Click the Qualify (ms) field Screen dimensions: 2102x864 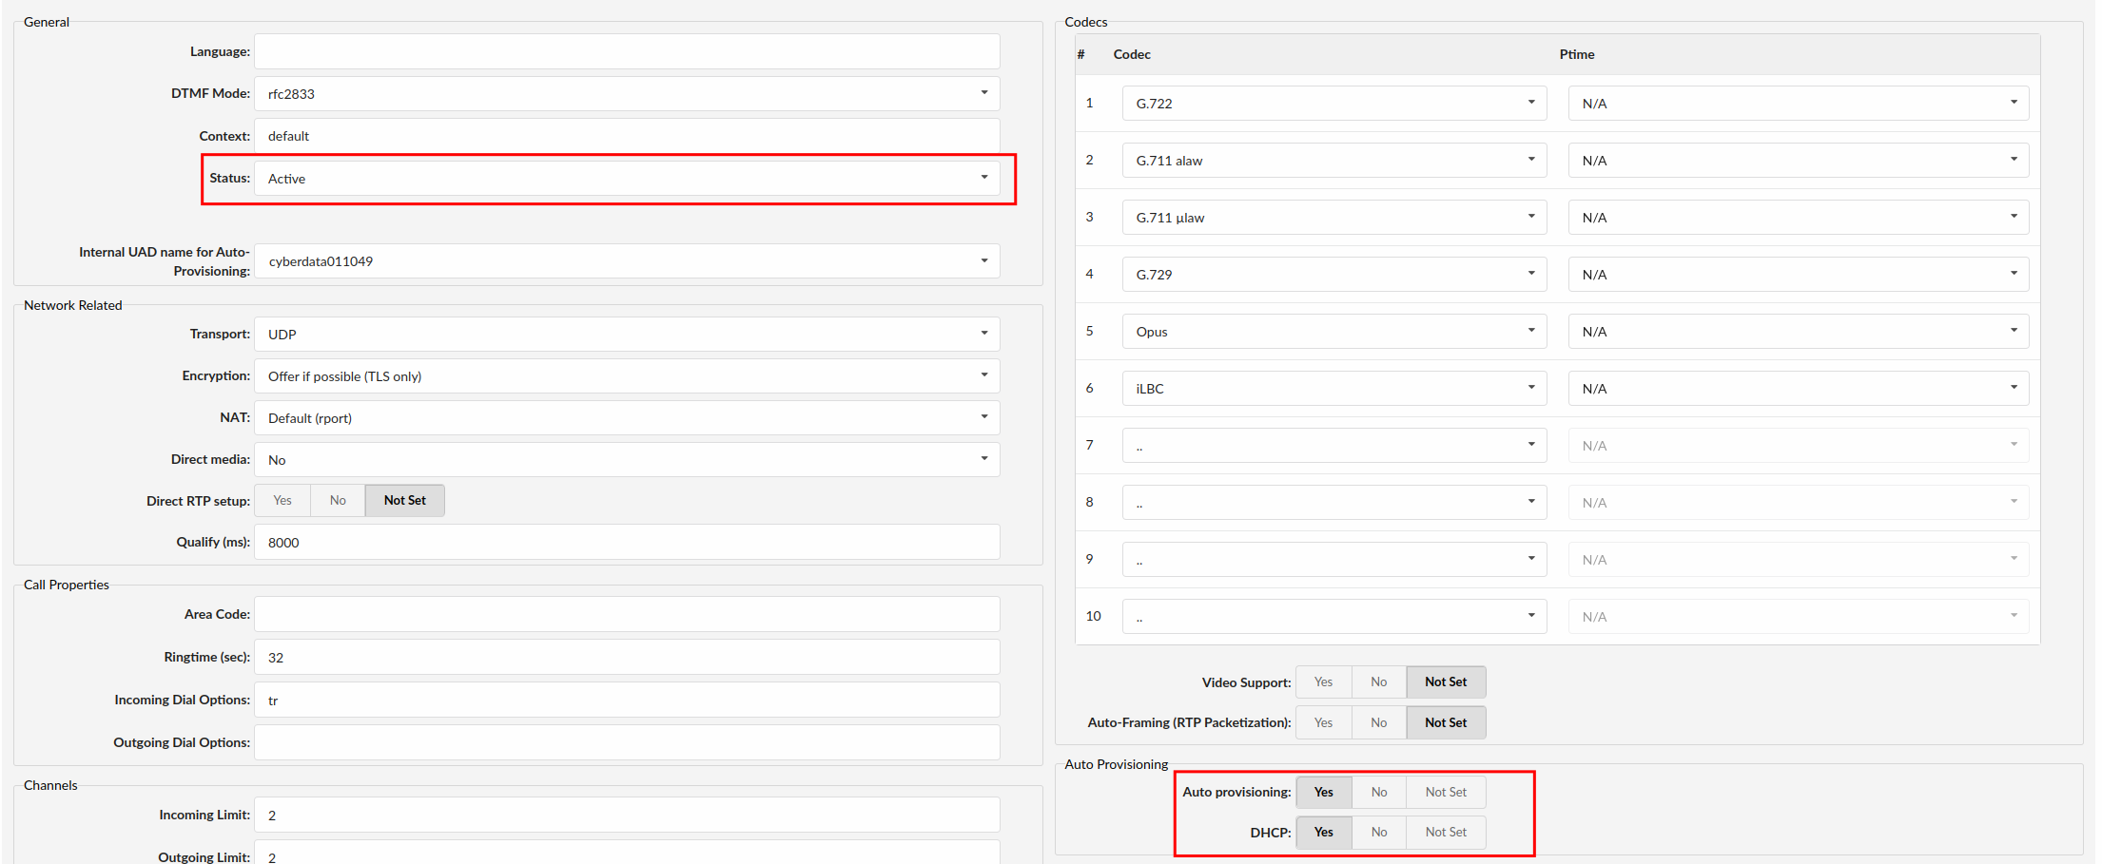pos(627,543)
